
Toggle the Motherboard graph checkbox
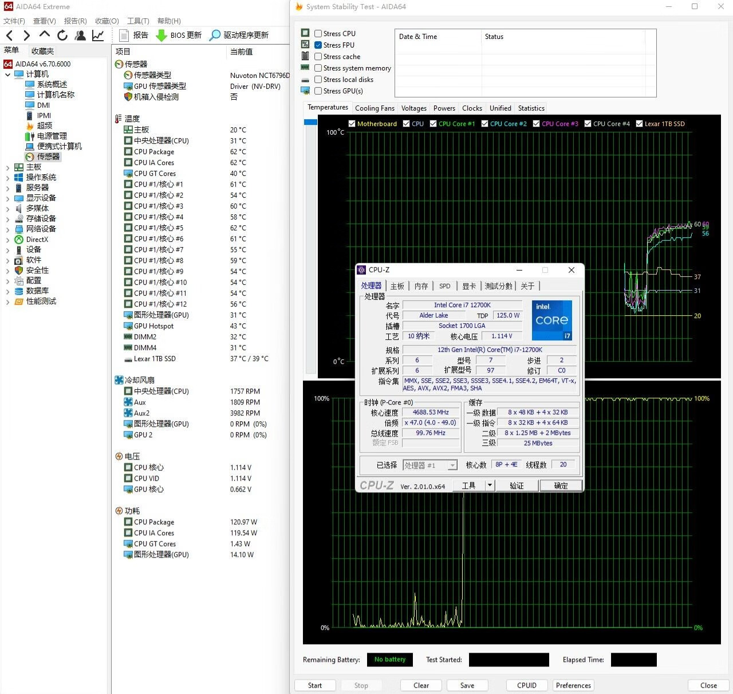coord(352,124)
